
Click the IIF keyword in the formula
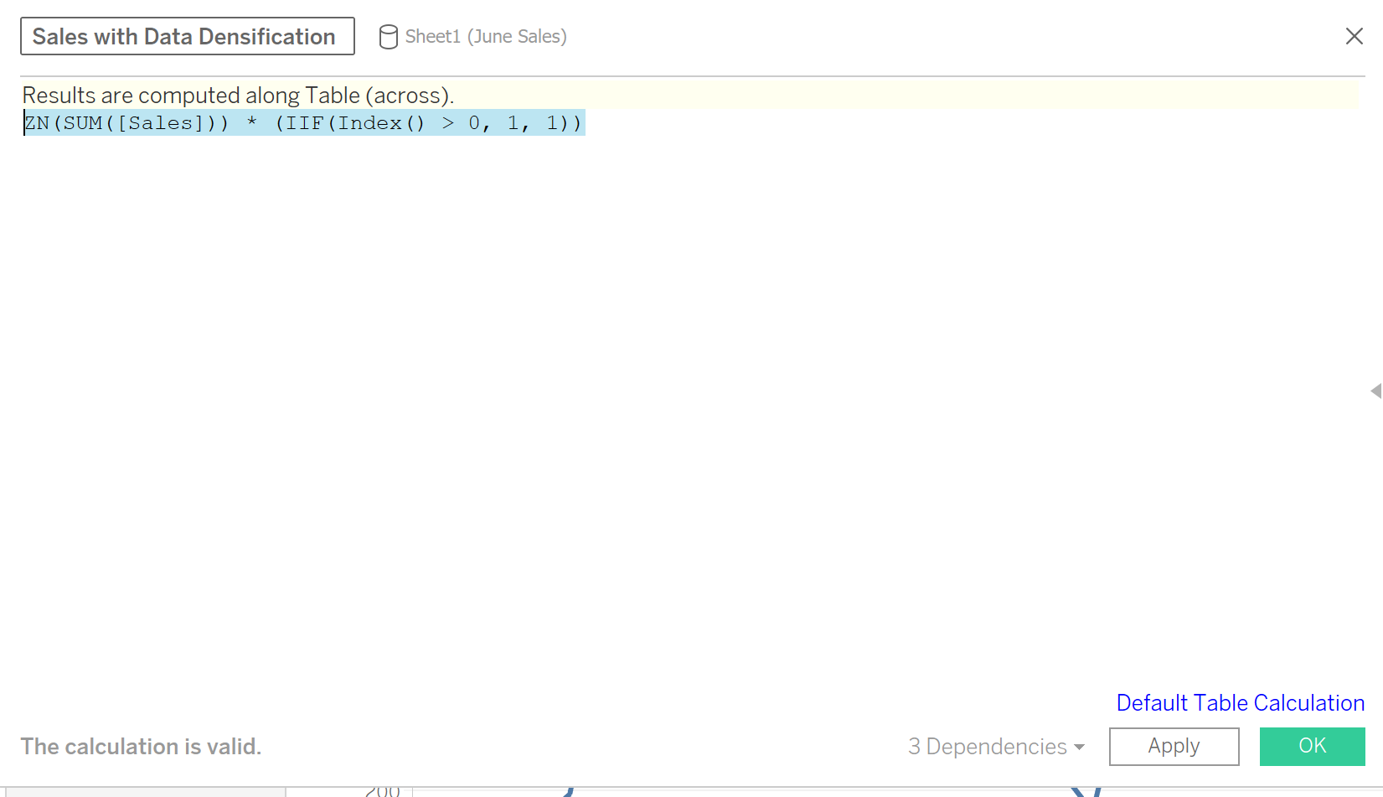point(306,122)
